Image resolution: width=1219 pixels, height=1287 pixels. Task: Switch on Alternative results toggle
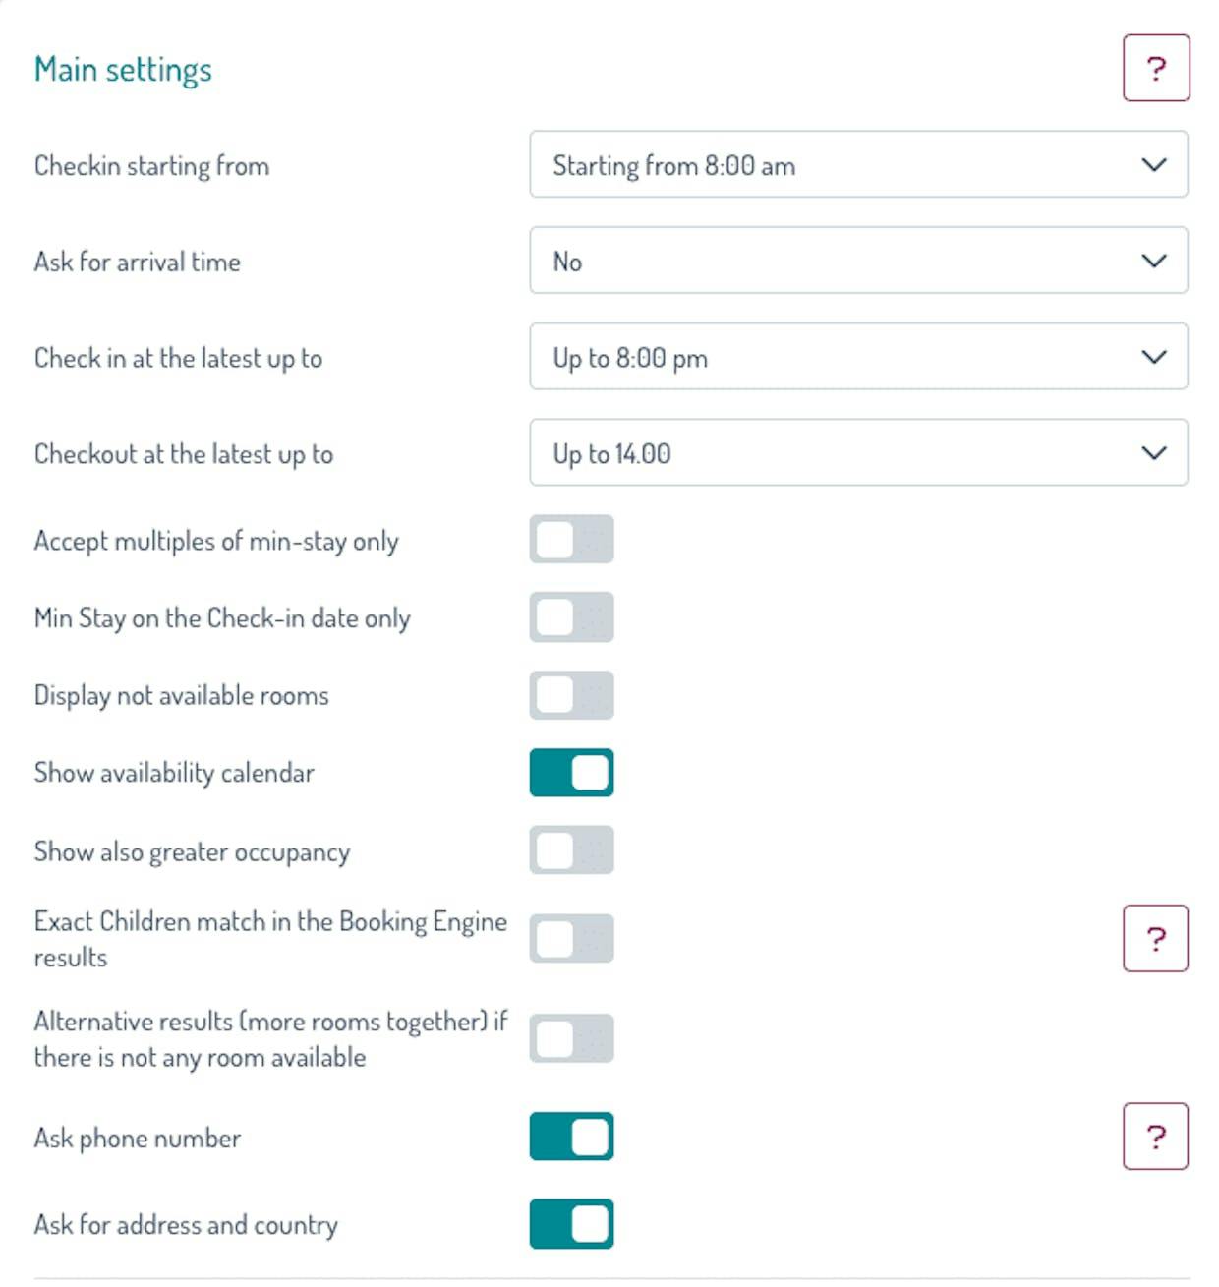tap(571, 1038)
